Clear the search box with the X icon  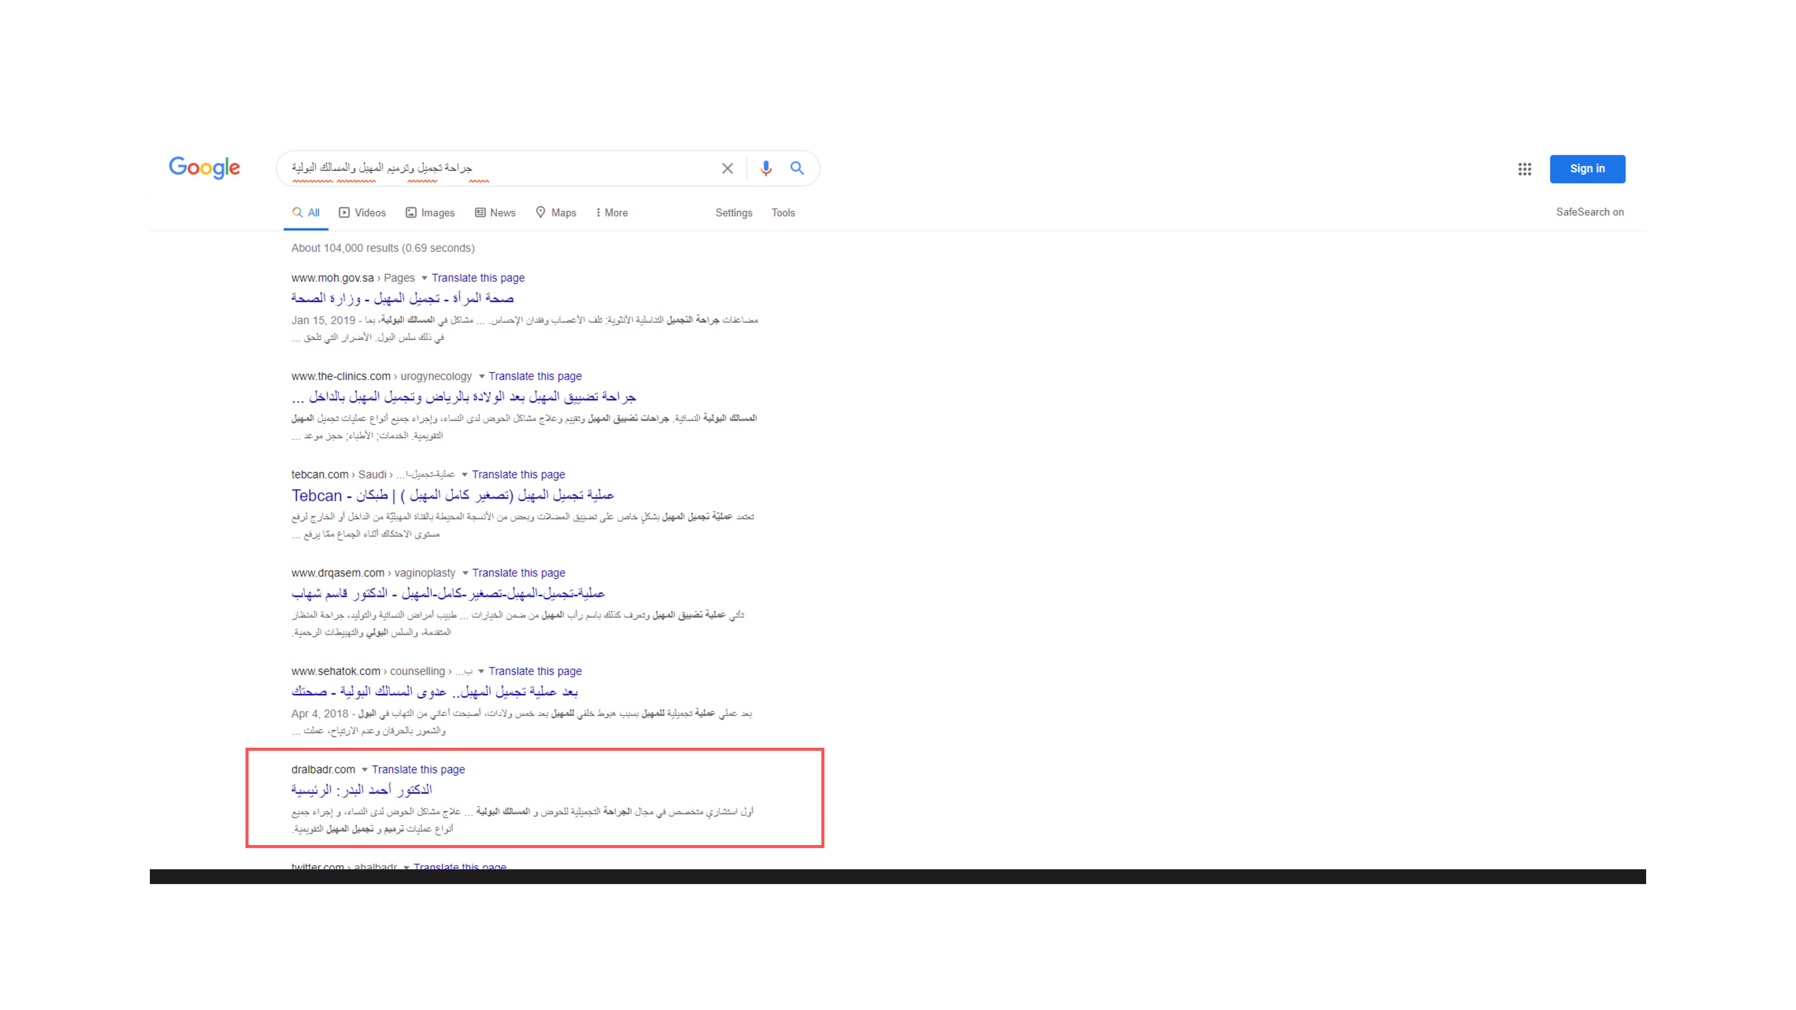point(727,168)
